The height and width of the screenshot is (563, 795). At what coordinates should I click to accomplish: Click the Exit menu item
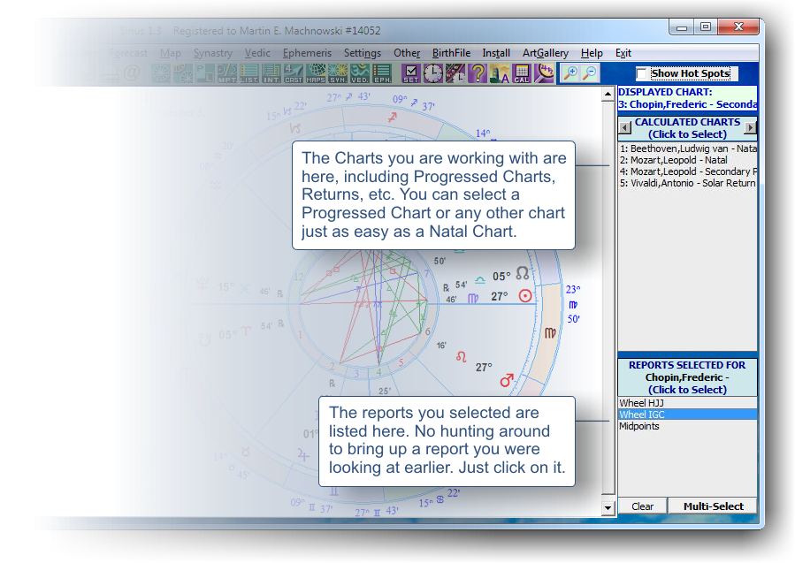coord(623,53)
